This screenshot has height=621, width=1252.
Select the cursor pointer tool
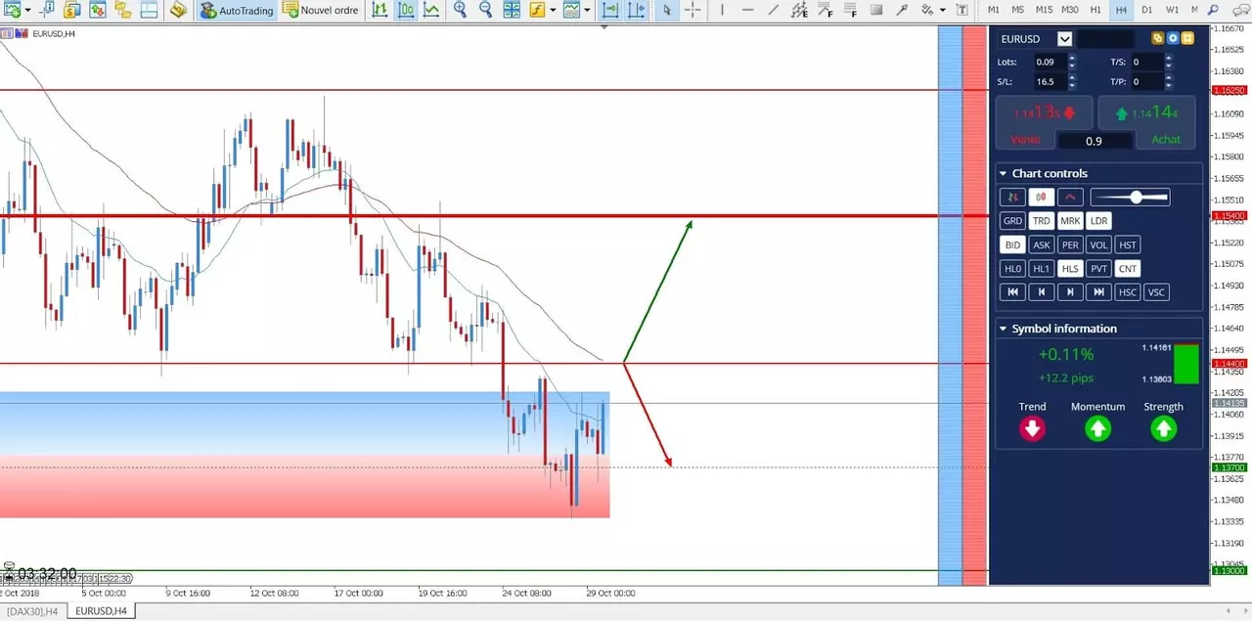tap(666, 10)
